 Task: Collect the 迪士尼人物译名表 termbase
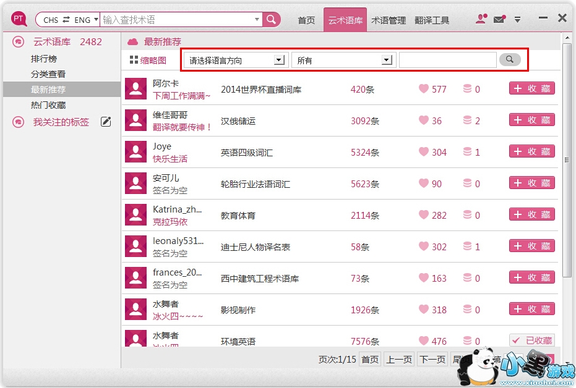point(531,246)
